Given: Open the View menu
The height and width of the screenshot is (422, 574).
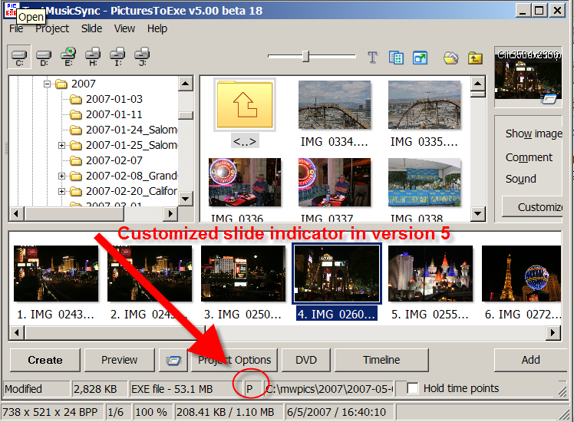Looking at the screenshot, I should point(124,28).
